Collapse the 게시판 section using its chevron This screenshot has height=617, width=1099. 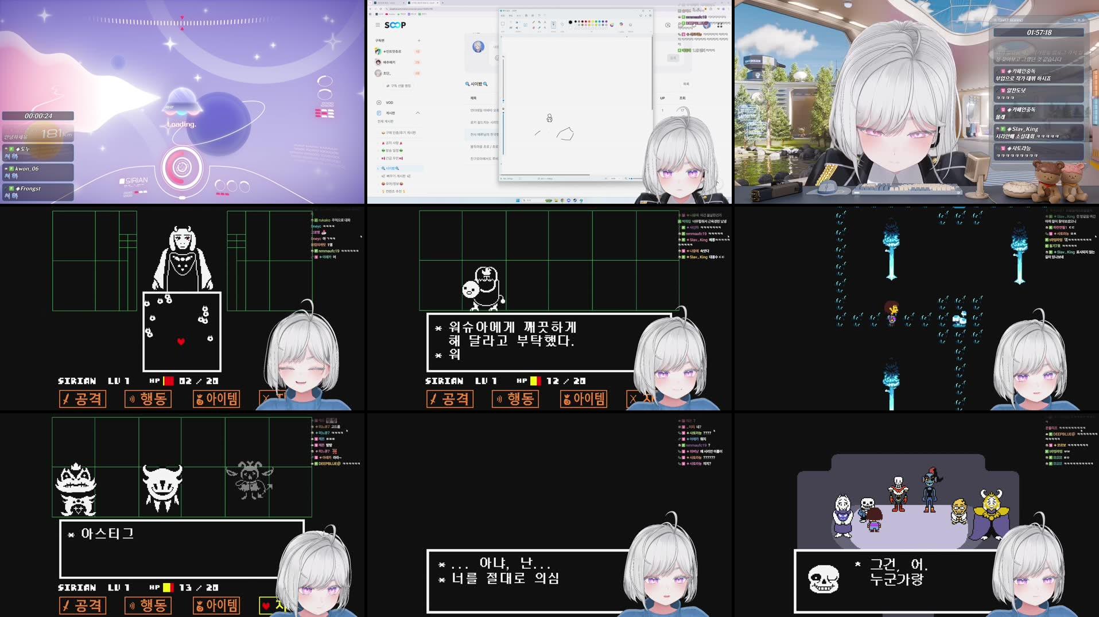[418, 112]
